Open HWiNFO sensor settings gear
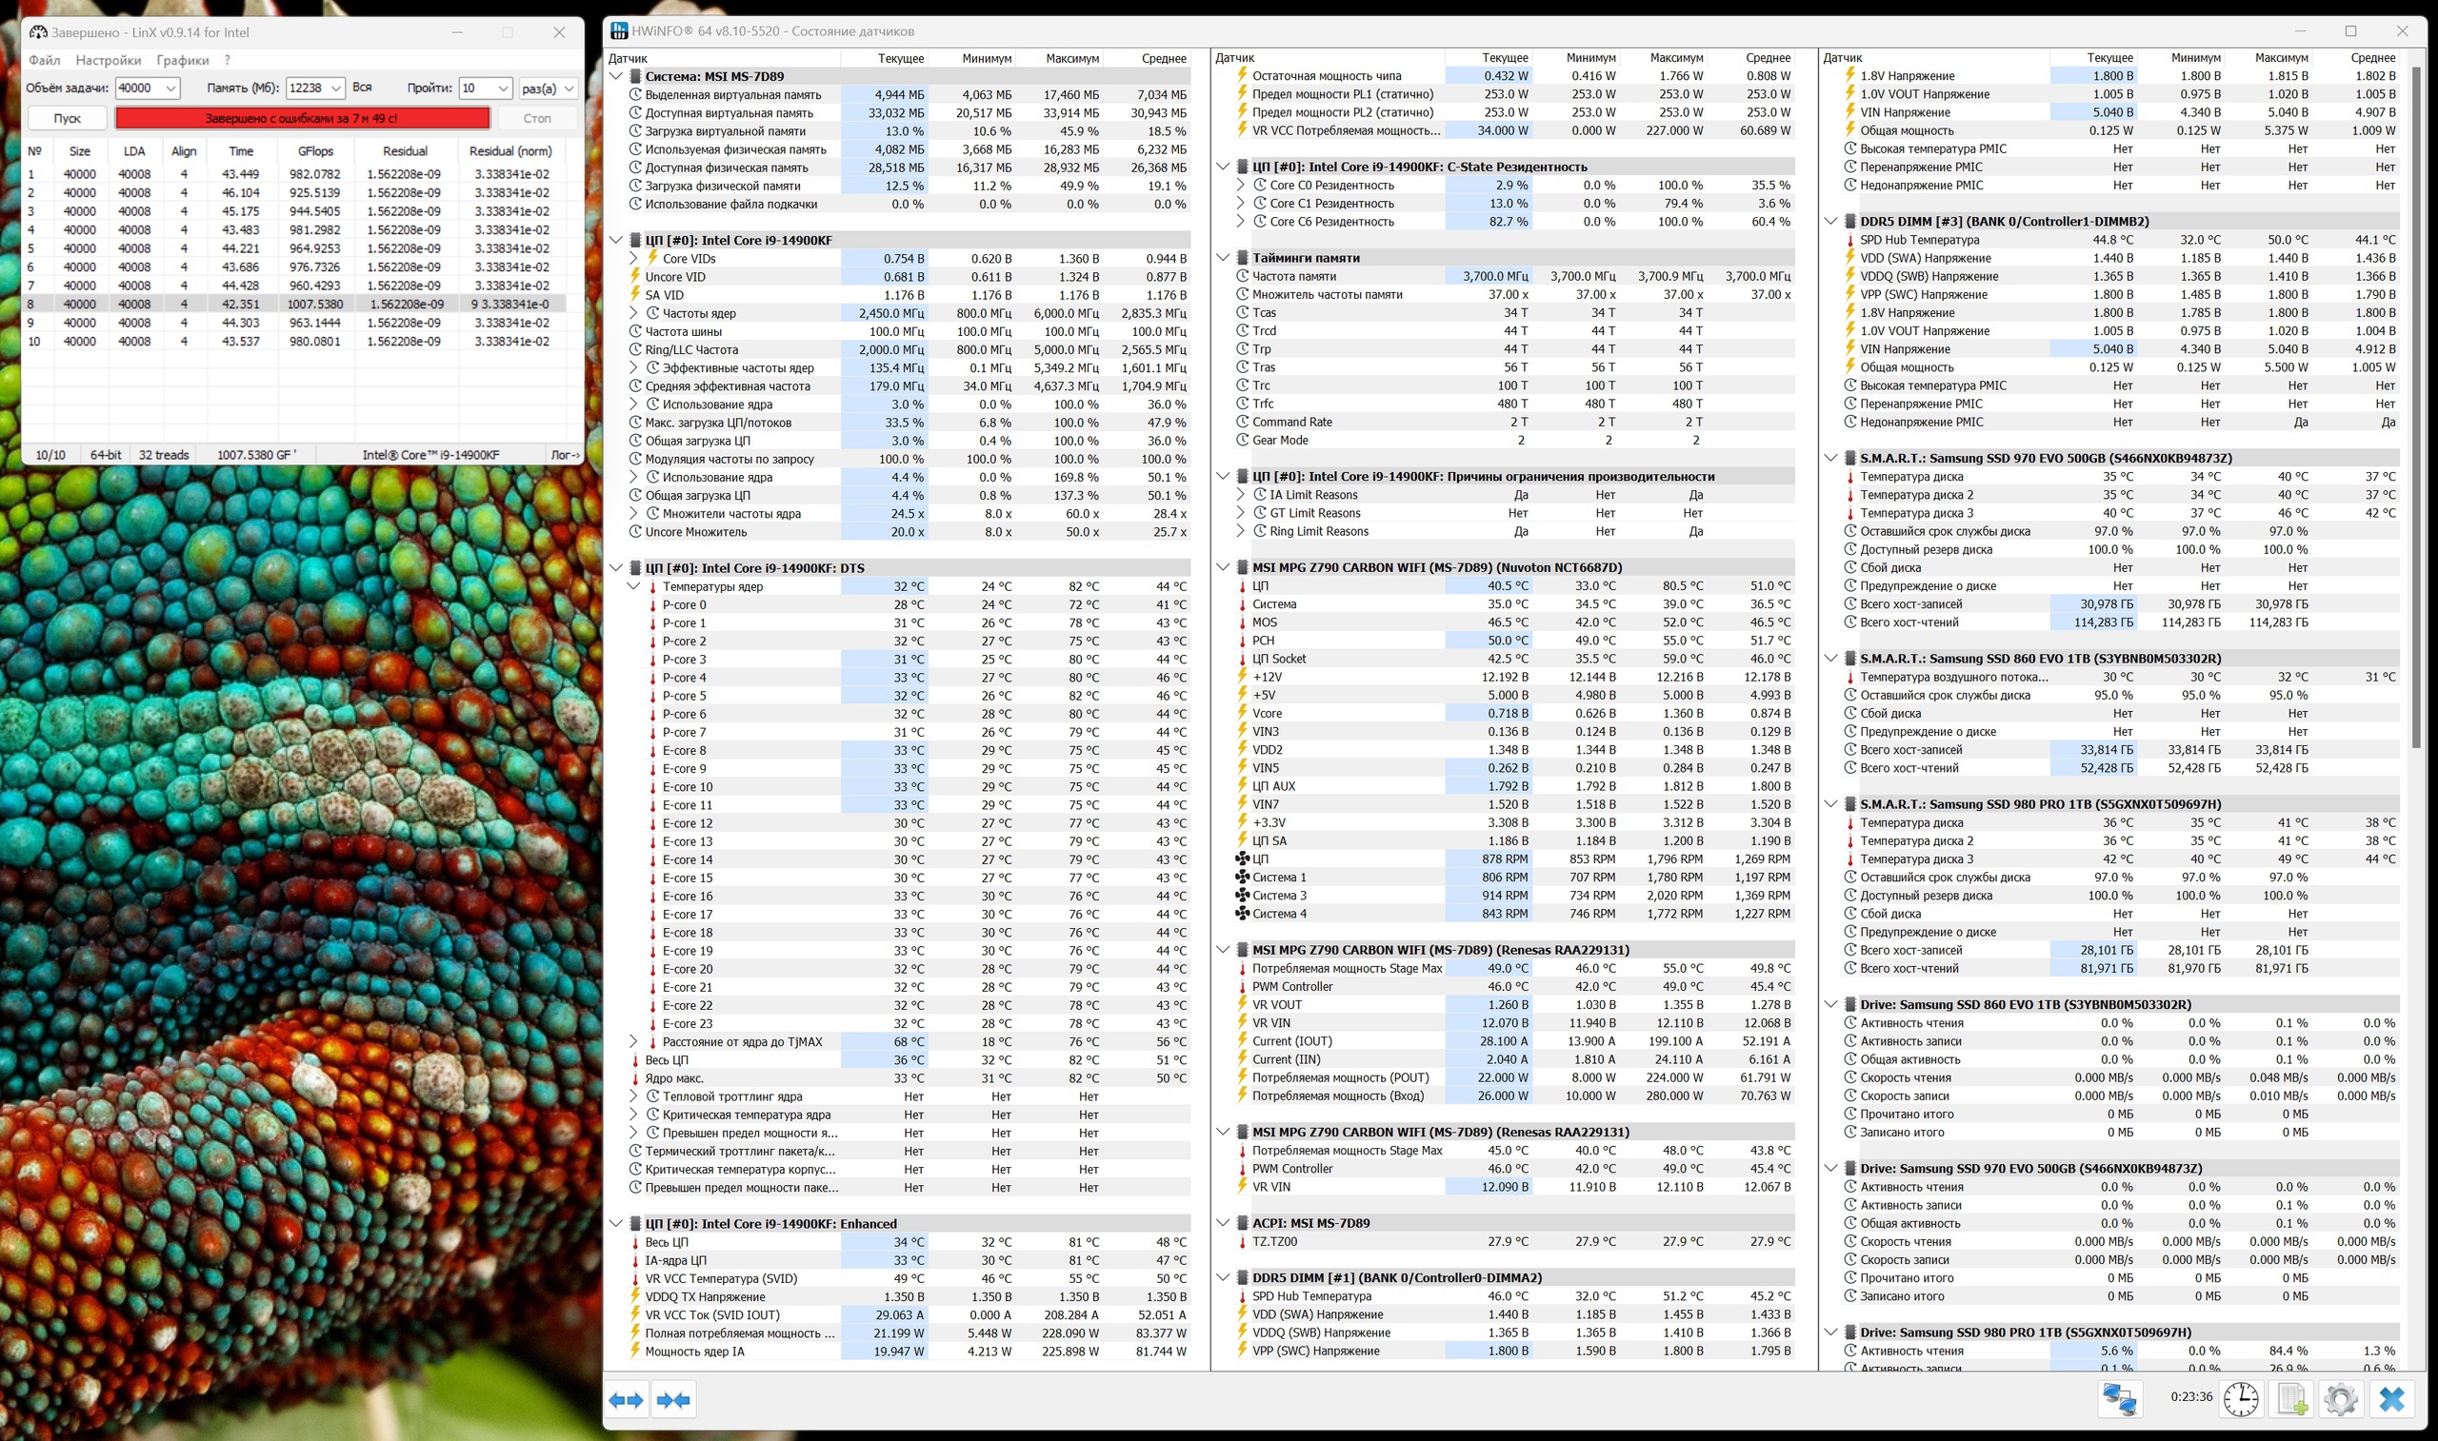This screenshot has width=2438, height=1441. (x=2341, y=1399)
